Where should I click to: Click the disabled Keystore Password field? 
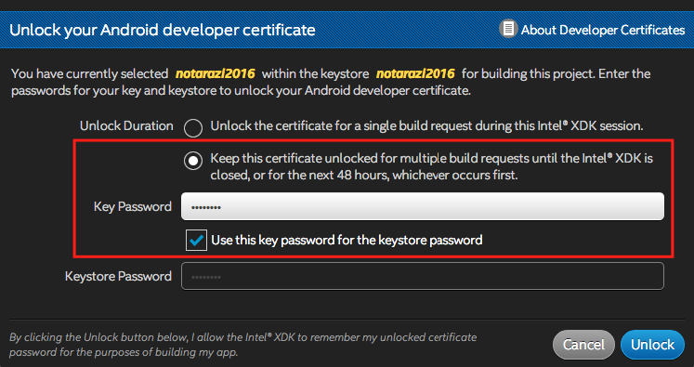[x=422, y=276]
